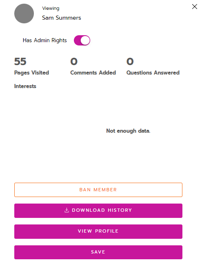The image size is (202, 265).
Task: Select the Sam Summers name text
Action: [x=62, y=18]
